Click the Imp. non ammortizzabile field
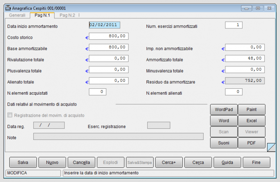Viewport: 280px width, 182px height. click(245, 47)
